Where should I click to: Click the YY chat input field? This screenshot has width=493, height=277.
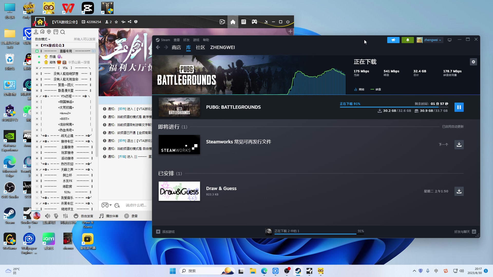136,205
